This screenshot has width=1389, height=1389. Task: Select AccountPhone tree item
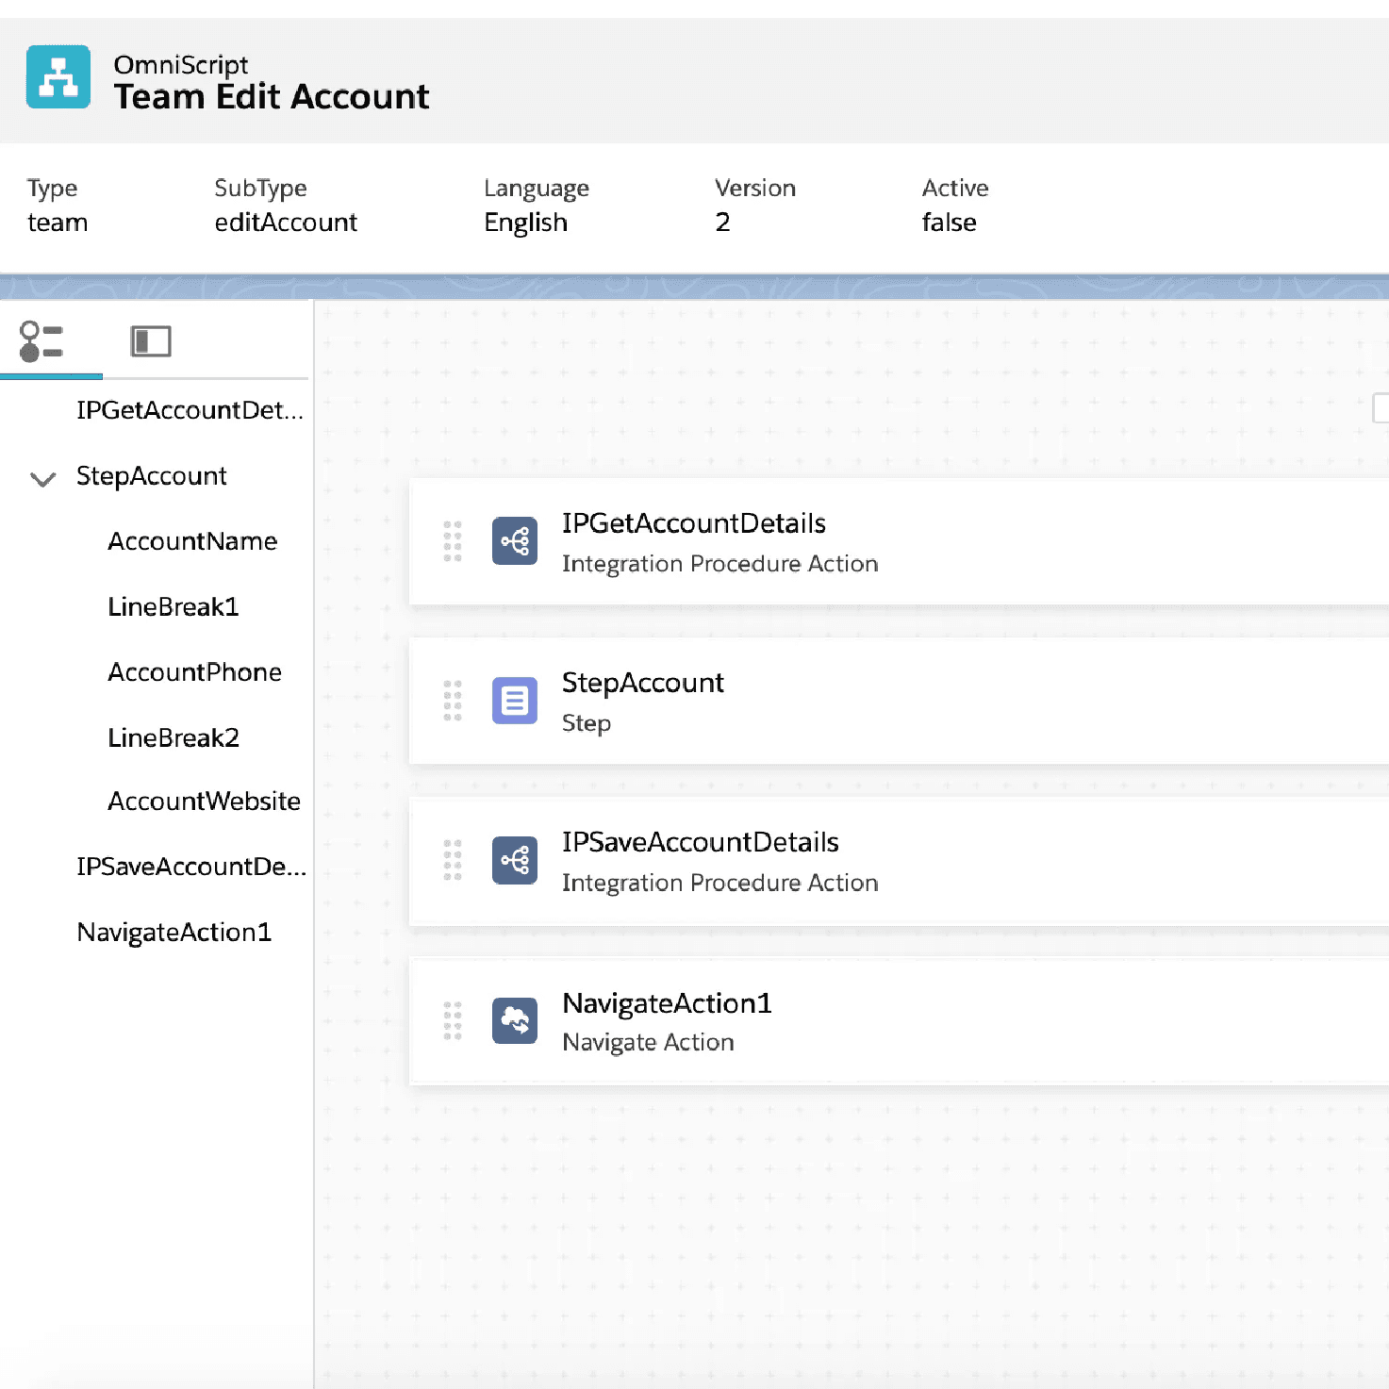[194, 672]
